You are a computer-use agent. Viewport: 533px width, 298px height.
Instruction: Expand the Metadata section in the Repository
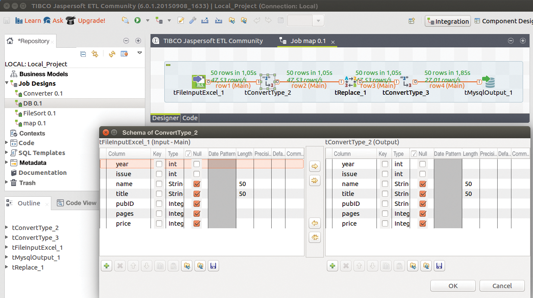7,163
